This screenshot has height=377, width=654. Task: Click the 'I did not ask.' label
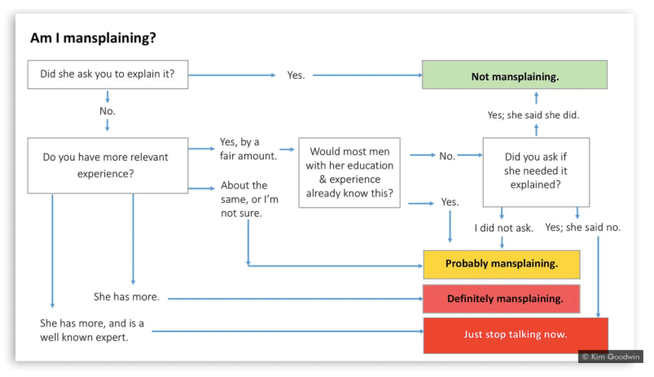503,228
